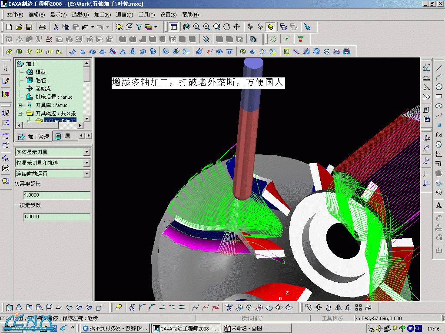Switch to the 加工管理 tab
Viewport: 445px width, 334px height.
(x=33, y=137)
